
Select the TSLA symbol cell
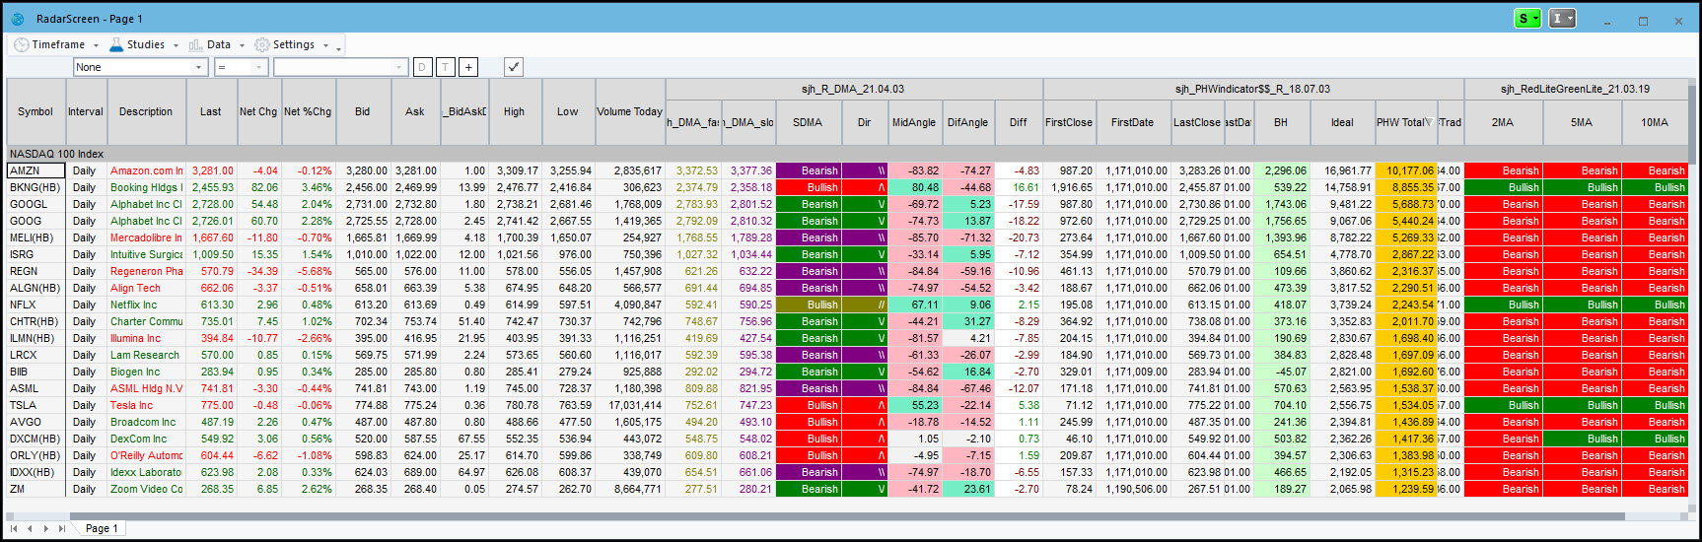(x=35, y=405)
